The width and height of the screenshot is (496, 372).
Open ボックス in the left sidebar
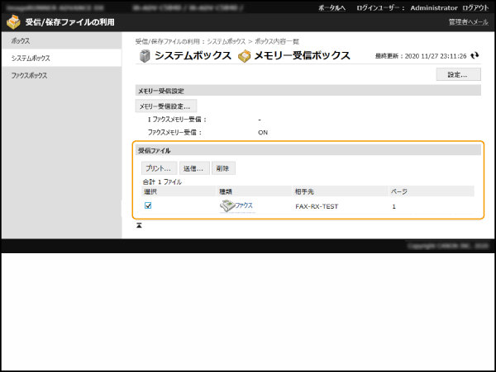(x=23, y=40)
